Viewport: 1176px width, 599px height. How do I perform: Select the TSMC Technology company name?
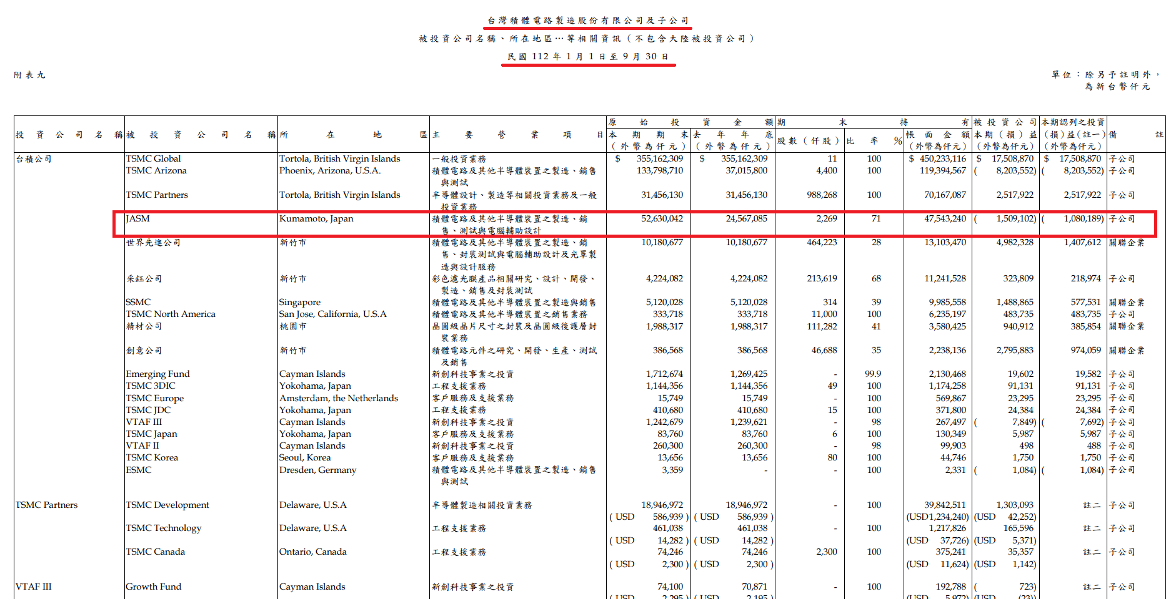click(x=164, y=528)
